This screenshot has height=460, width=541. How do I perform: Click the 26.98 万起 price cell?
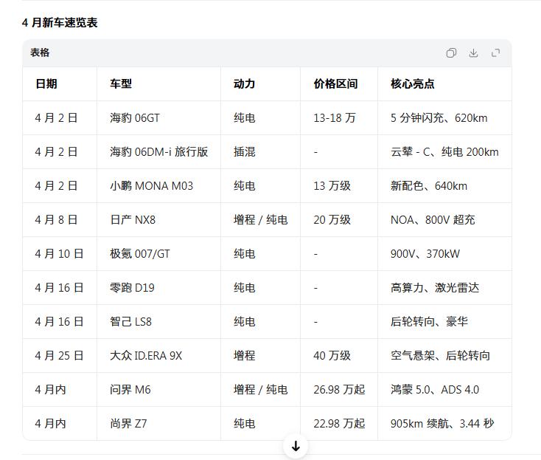click(x=339, y=390)
